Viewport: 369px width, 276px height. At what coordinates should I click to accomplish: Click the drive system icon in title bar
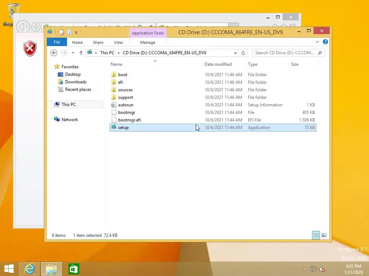(50, 32)
